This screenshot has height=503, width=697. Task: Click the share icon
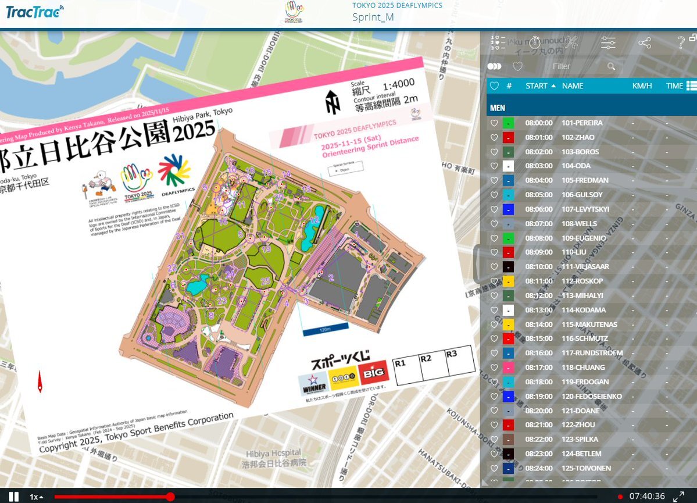[644, 42]
